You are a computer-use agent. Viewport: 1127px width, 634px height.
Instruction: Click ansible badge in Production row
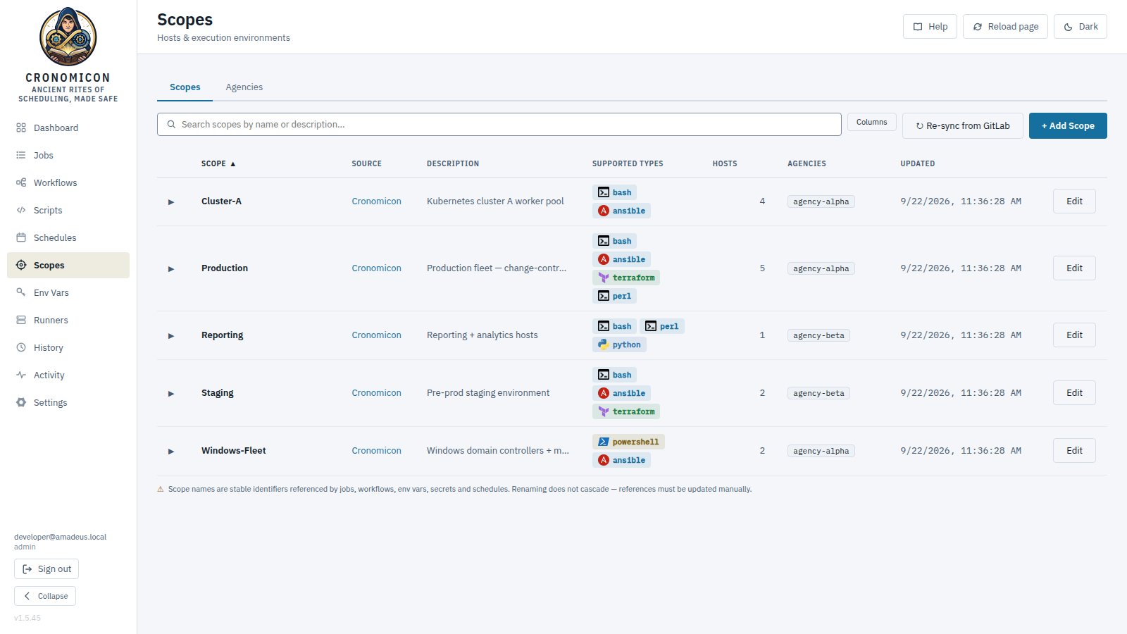click(621, 259)
